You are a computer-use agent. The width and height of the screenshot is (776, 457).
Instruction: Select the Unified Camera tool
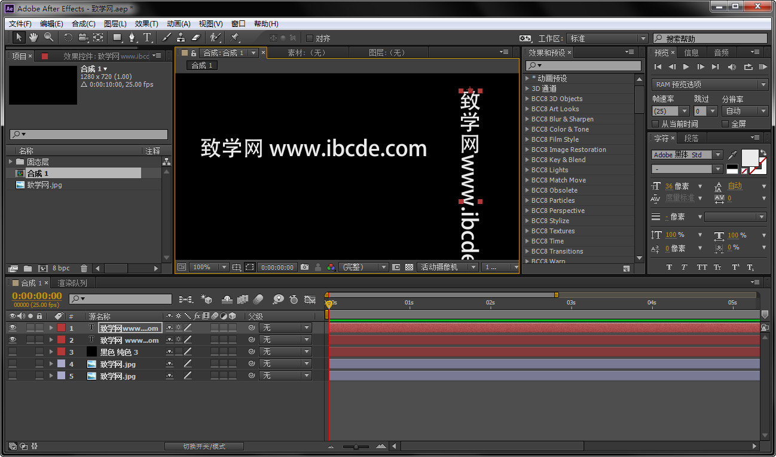(x=83, y=38)
